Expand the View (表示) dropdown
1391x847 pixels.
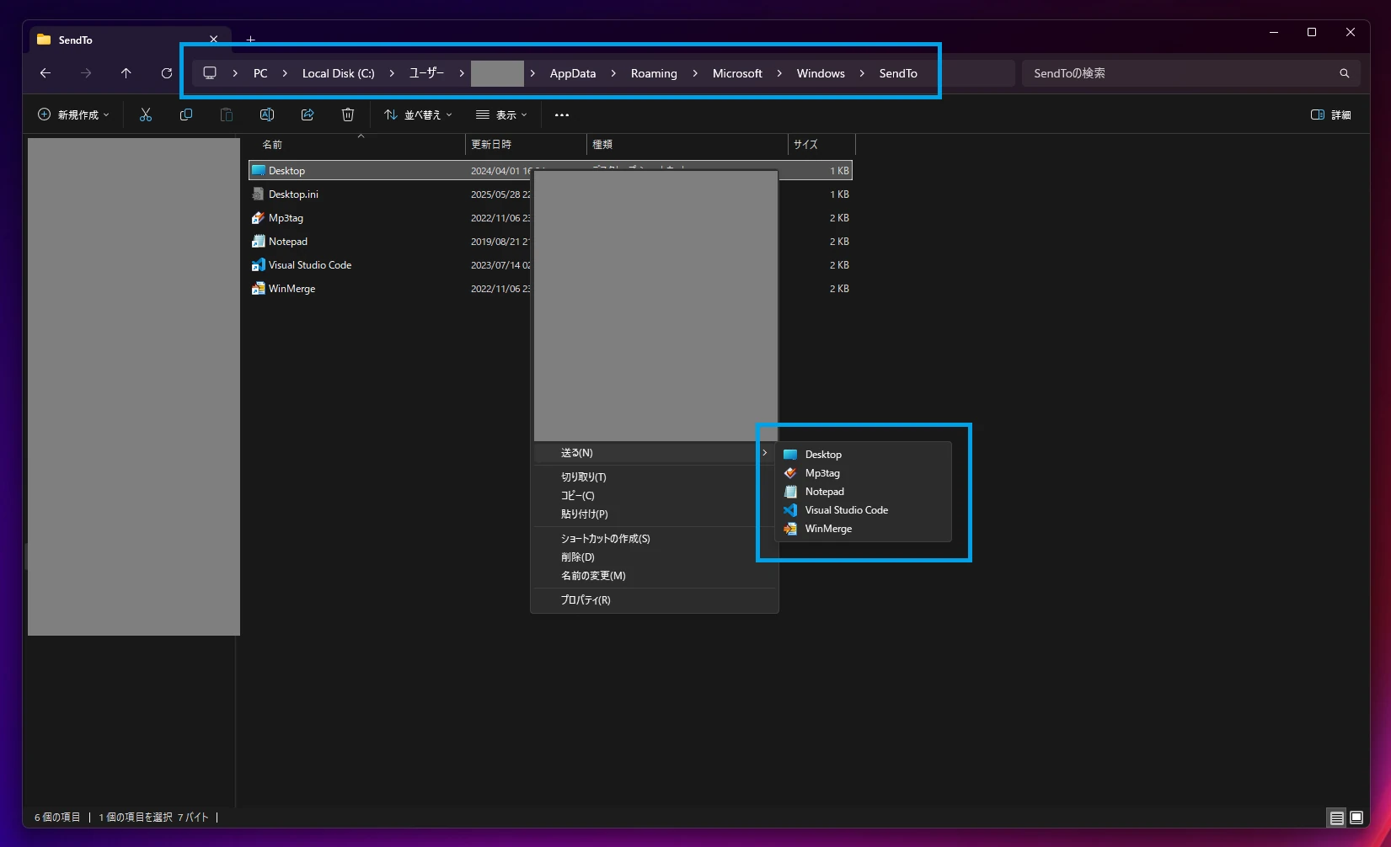tap(501, 115)
